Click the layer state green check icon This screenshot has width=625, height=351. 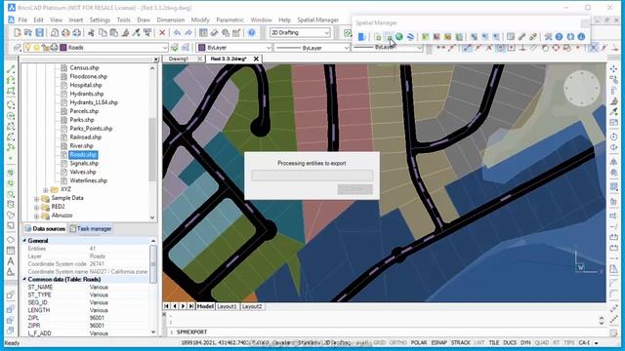175,48
